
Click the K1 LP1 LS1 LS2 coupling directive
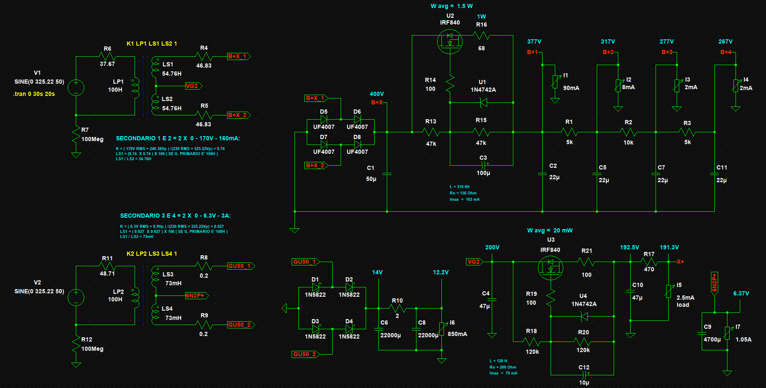pyautogui.click(x=152, y=44)
